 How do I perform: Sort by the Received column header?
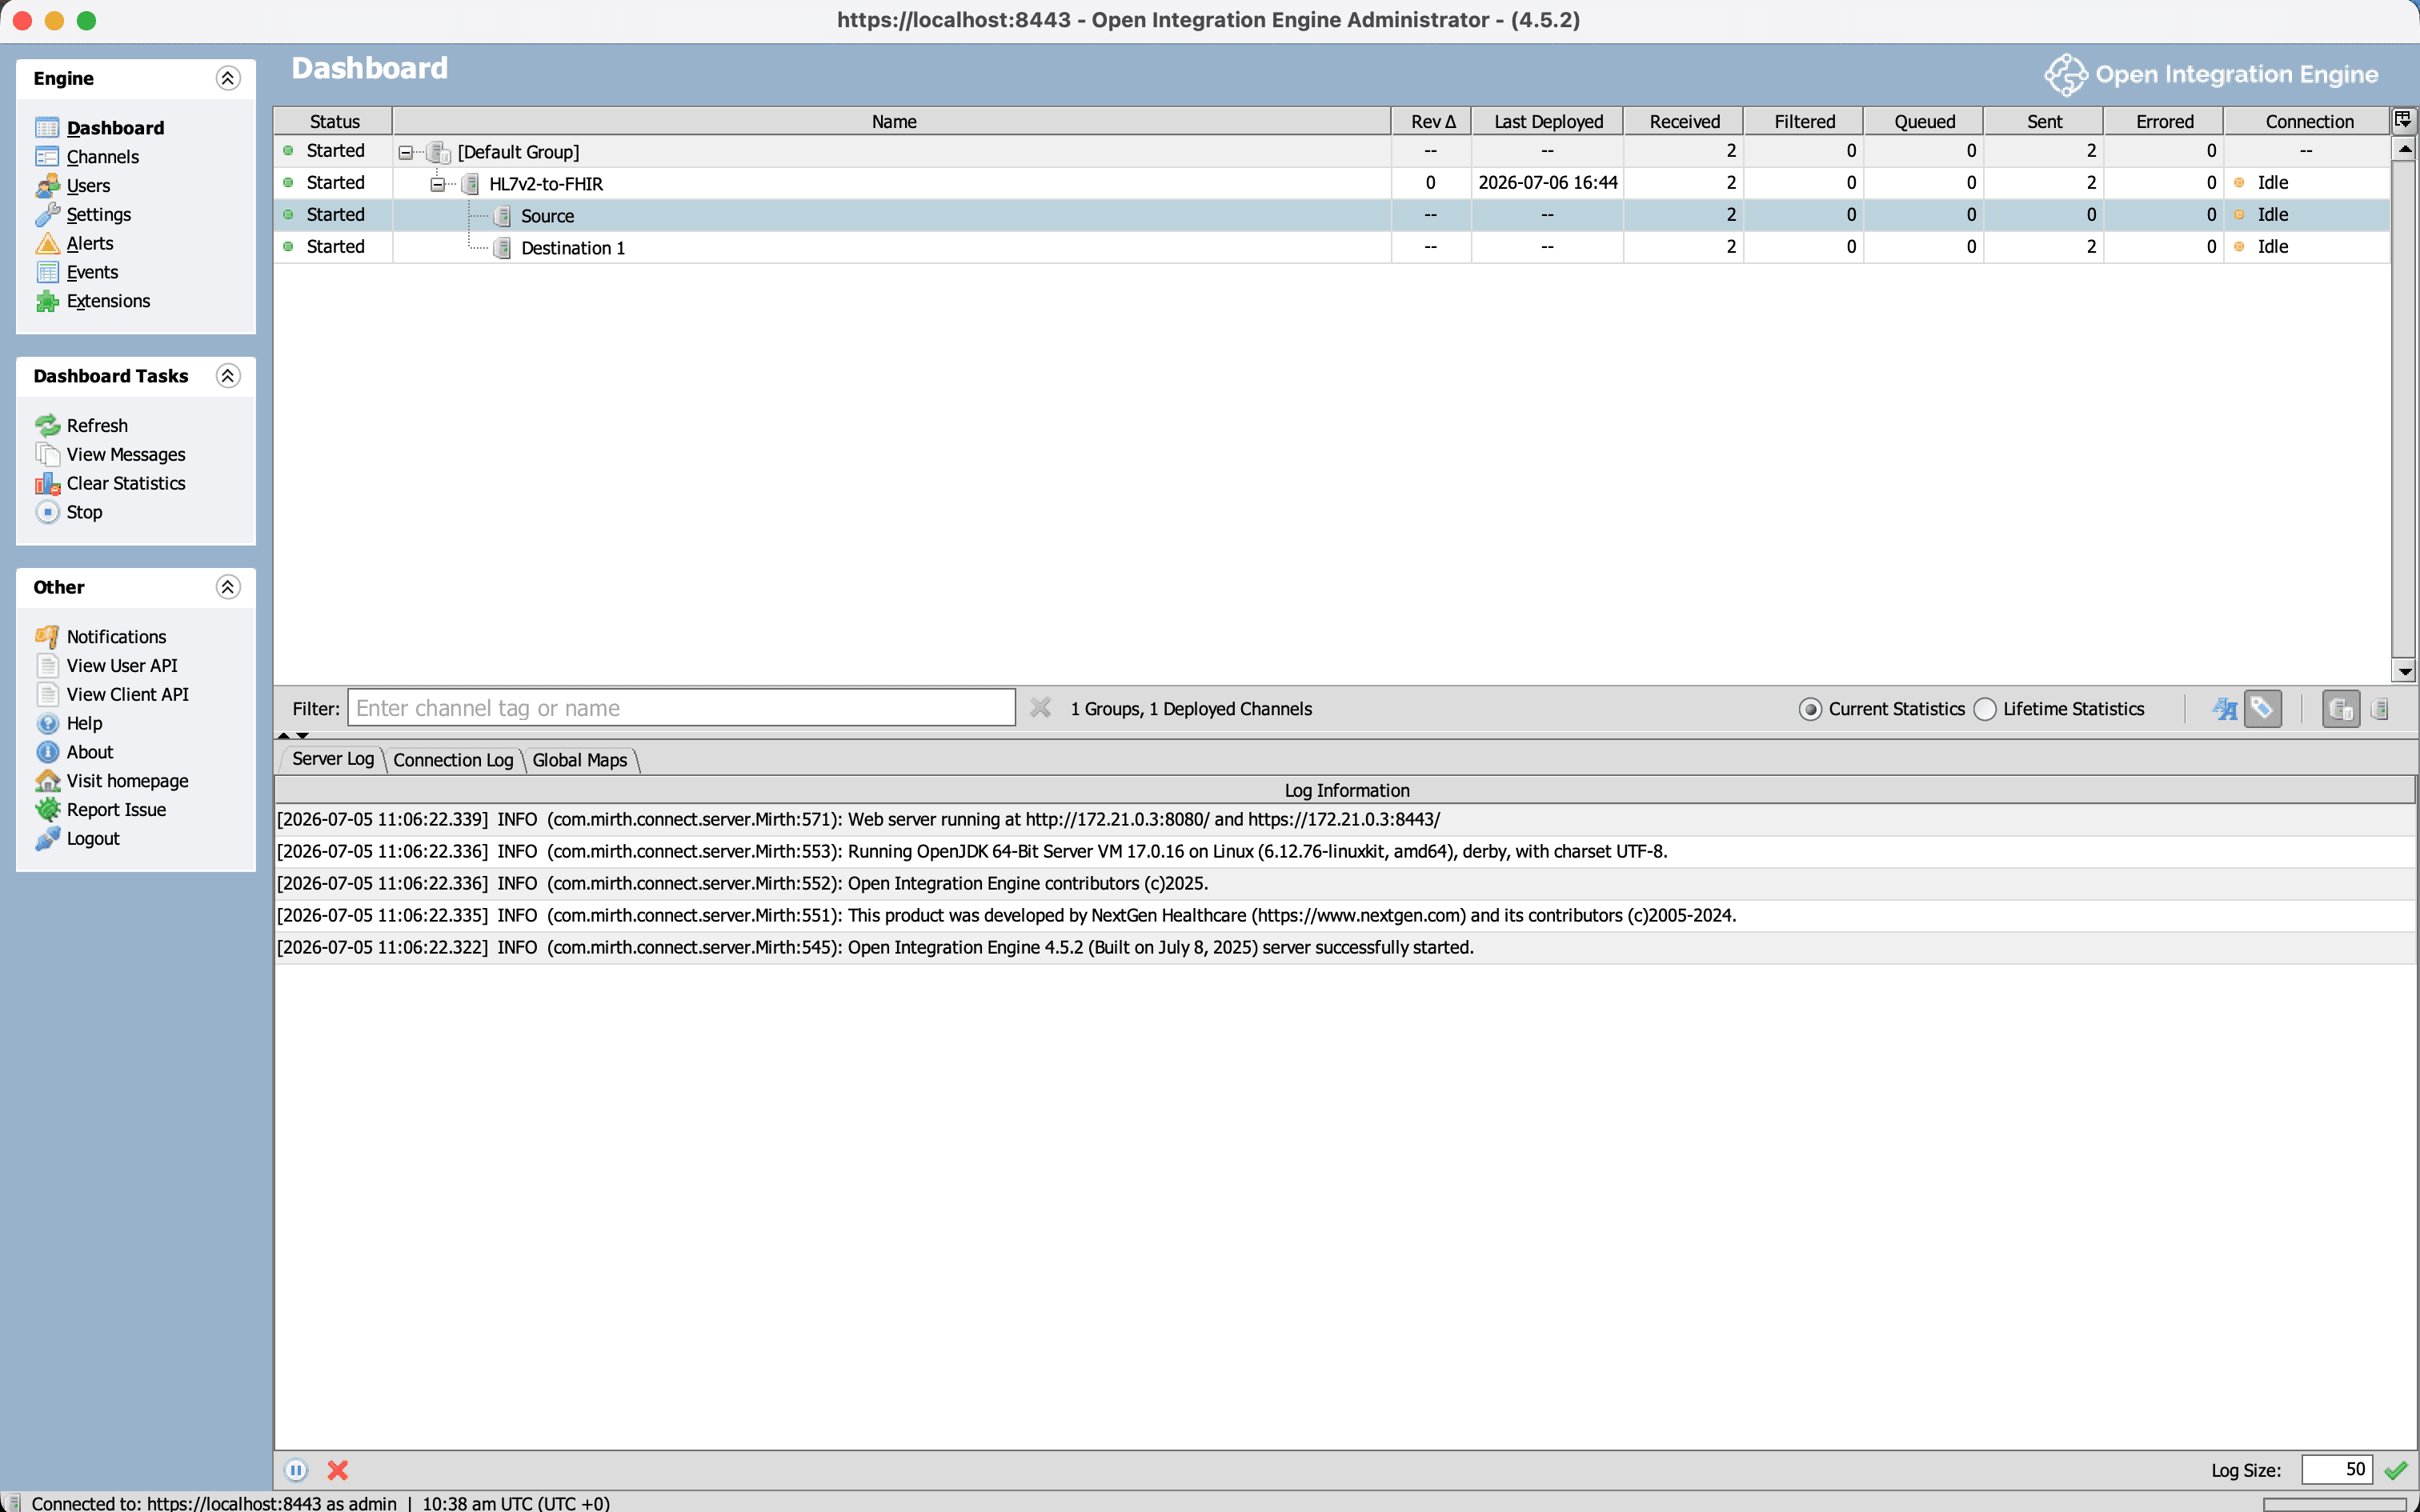coord(1684,121)
